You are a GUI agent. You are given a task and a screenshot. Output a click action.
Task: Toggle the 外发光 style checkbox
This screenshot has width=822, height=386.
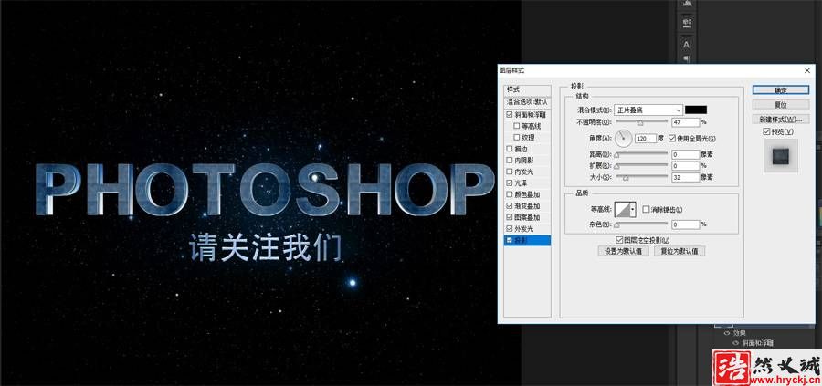[x=510, y=229]
